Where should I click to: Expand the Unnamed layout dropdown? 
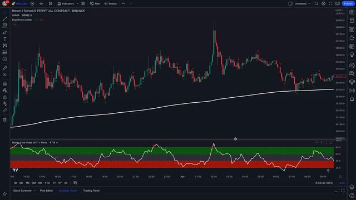tap(309, 4)
